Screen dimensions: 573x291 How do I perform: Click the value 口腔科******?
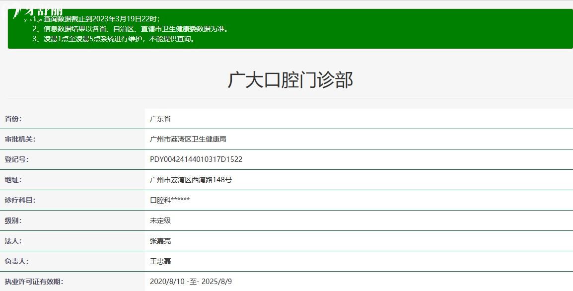click(x=169, y=200)
